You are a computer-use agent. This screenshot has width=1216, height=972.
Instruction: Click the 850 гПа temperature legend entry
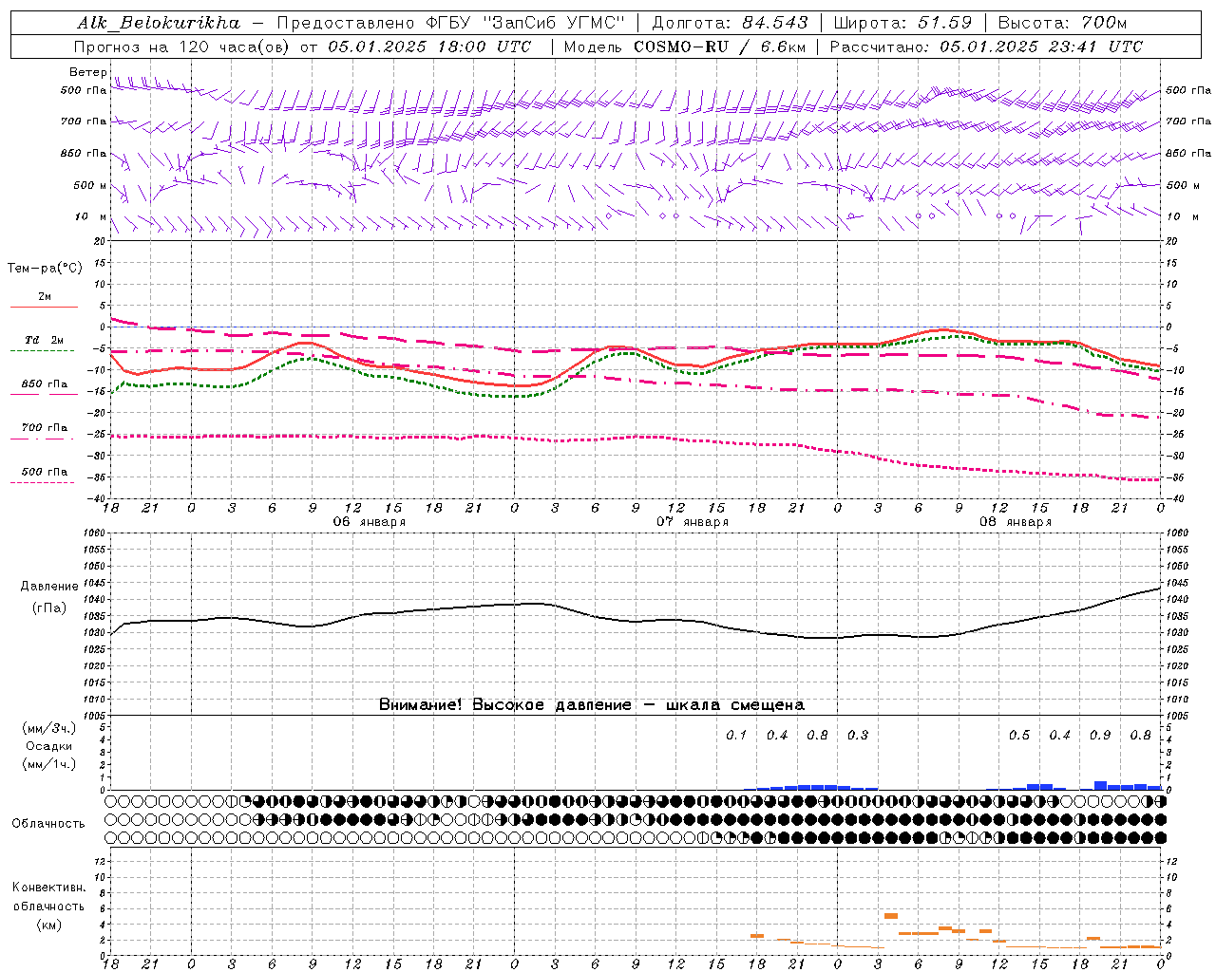click(44, 384)
